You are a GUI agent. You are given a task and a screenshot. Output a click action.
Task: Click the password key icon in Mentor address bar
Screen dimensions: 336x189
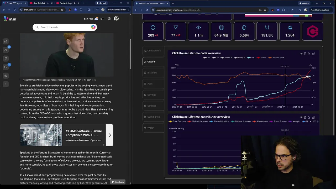point(260,10)
